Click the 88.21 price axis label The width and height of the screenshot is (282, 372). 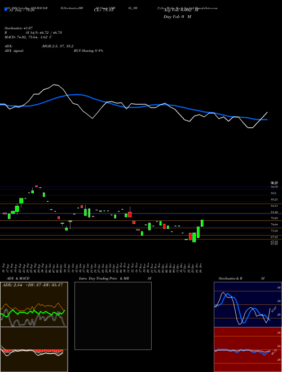(x=274, y=200)
